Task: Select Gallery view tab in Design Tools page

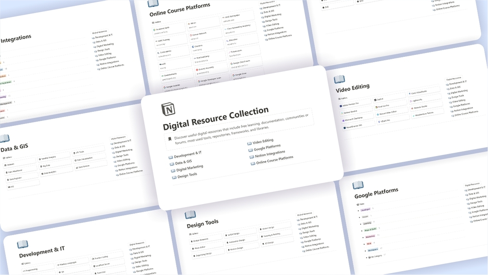Action: coord(194,234)
